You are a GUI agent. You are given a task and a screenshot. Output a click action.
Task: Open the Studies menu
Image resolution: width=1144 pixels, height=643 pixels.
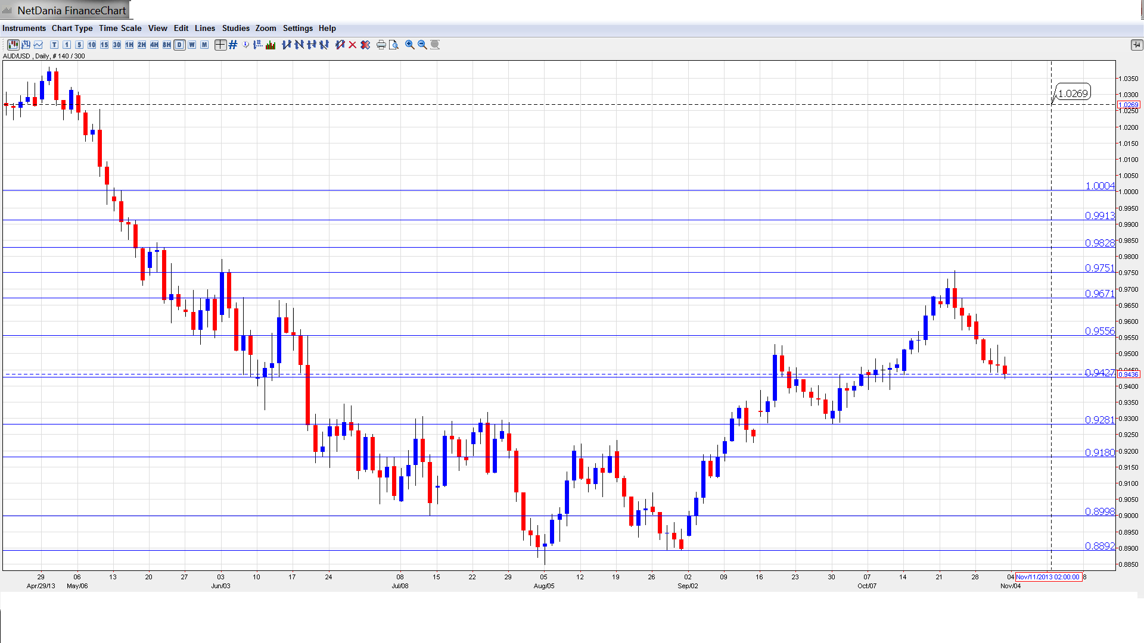coord(235,28)
